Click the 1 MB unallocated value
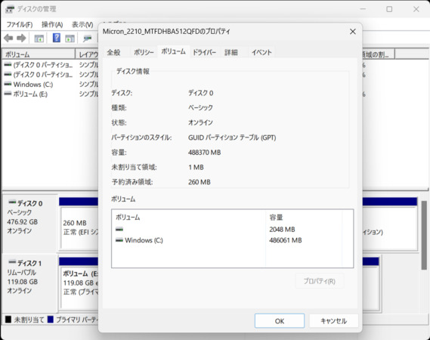The image size is (430, 340). [x=196, y=167]
